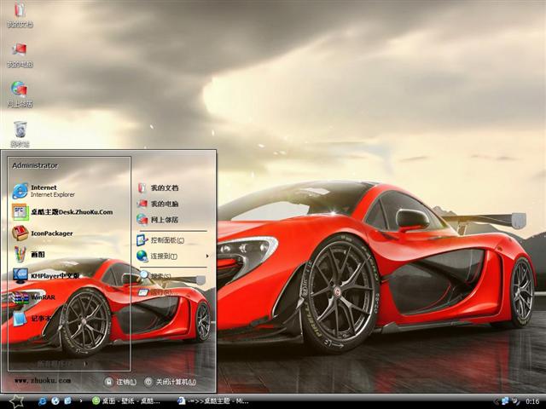The width and height of the screenshot is (546, 409).
Task: Open Internet Explorer from the Start menu
Action: [44, 190]
